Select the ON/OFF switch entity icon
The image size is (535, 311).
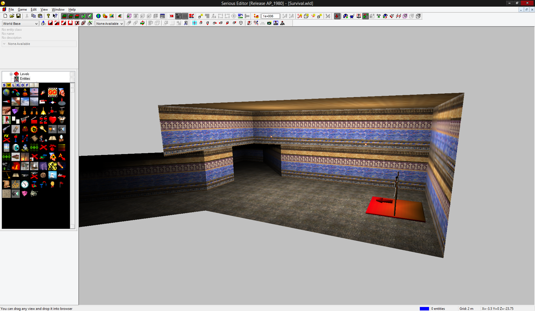coord(6,120)
